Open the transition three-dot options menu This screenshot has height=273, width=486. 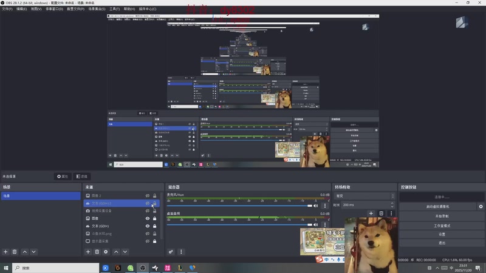(391, 214)
